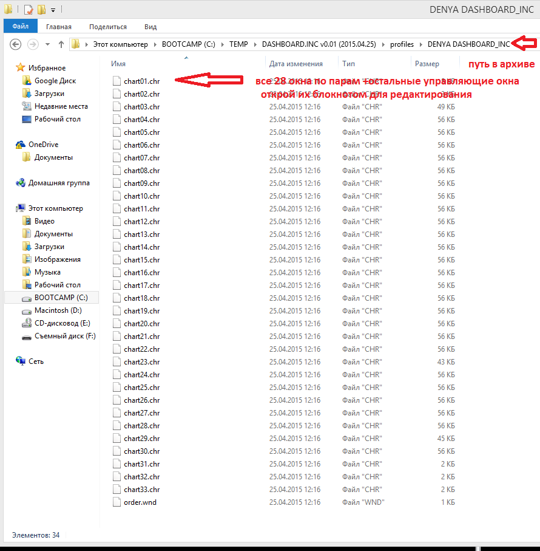Viewport: 540px width, 551px height.
Task: Select the chart22.chr file name
Action: 142,349
